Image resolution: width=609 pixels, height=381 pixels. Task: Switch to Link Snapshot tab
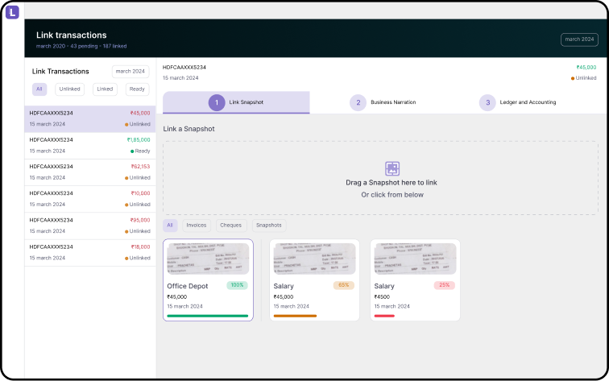pos(236,102)
